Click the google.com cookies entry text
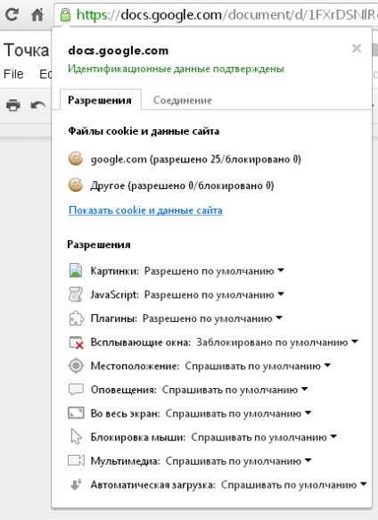Image resolution: width=378 pixels, height=520 pixels. [x=196, y=159]
